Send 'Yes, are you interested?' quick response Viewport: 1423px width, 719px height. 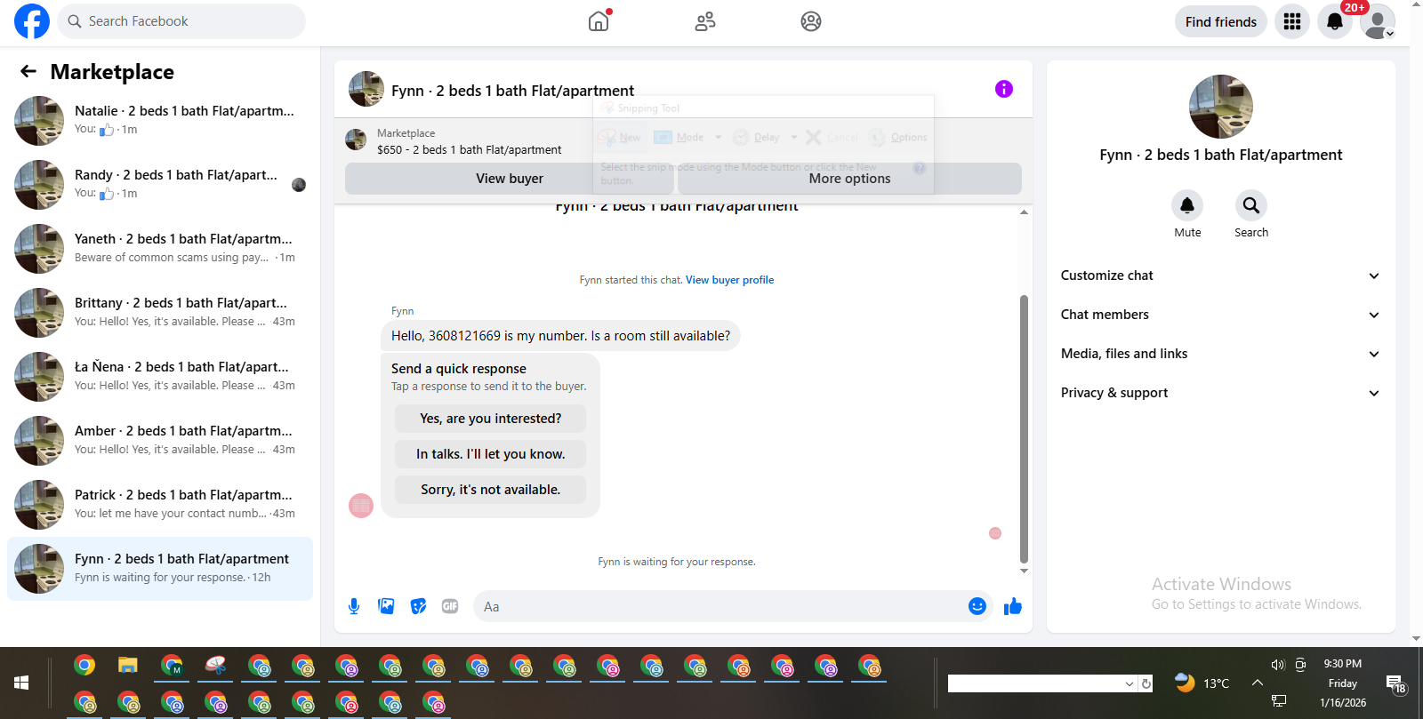tap(491, 419)
